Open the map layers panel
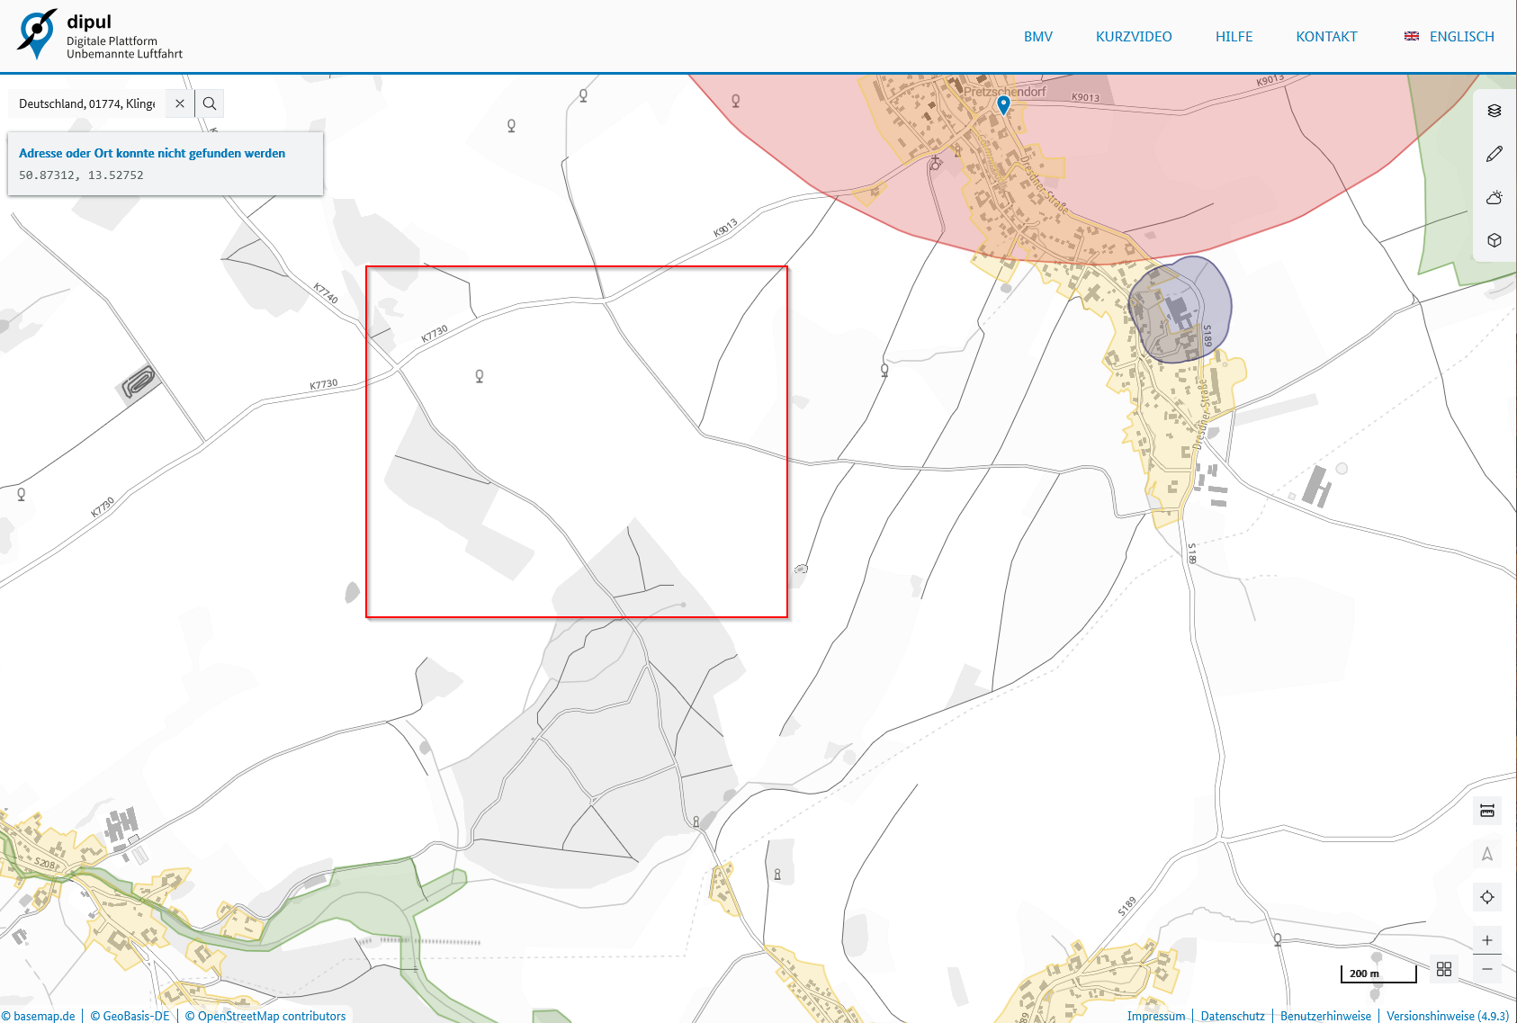The height and width of the screenshot is (1023, 1517). 1494,111
